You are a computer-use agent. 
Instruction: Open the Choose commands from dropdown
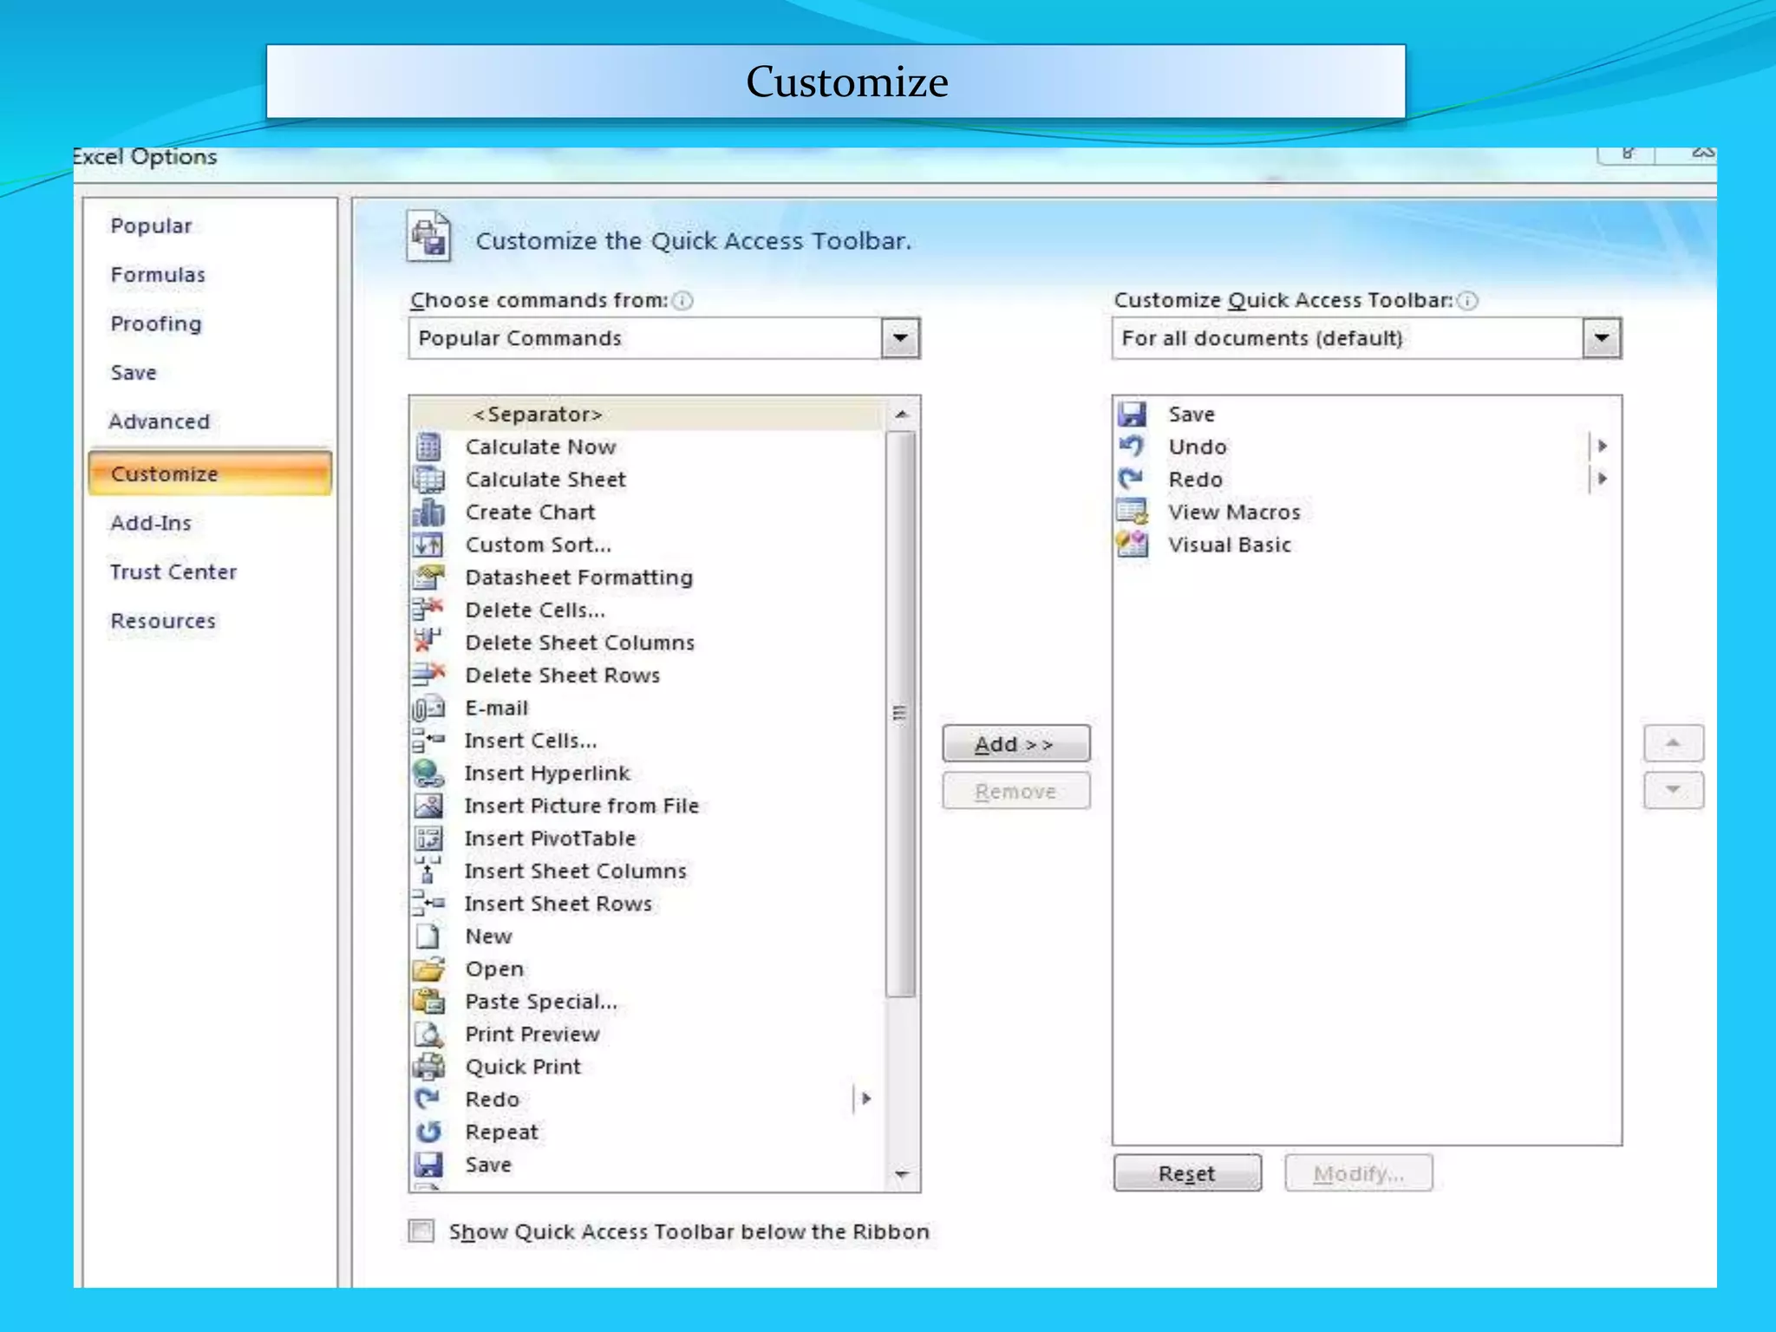(901, 338)
